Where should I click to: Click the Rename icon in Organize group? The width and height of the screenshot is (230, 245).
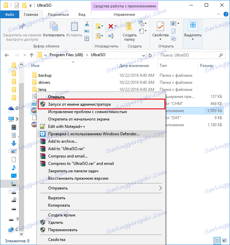(111, 36)
